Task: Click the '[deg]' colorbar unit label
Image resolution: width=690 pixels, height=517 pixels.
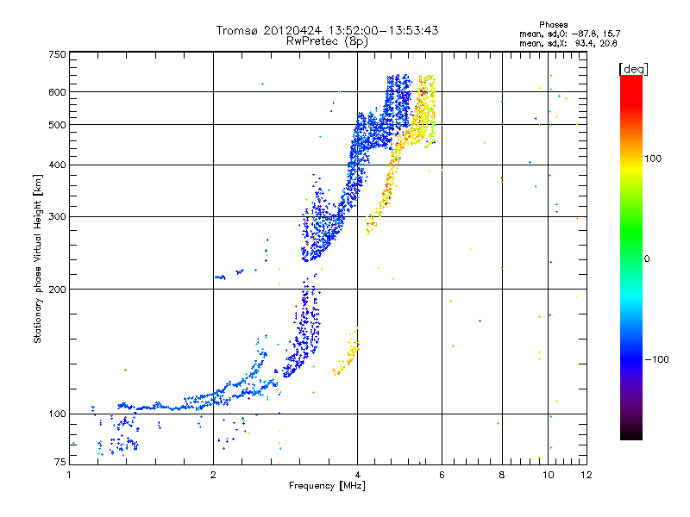Action: (633, 69)
